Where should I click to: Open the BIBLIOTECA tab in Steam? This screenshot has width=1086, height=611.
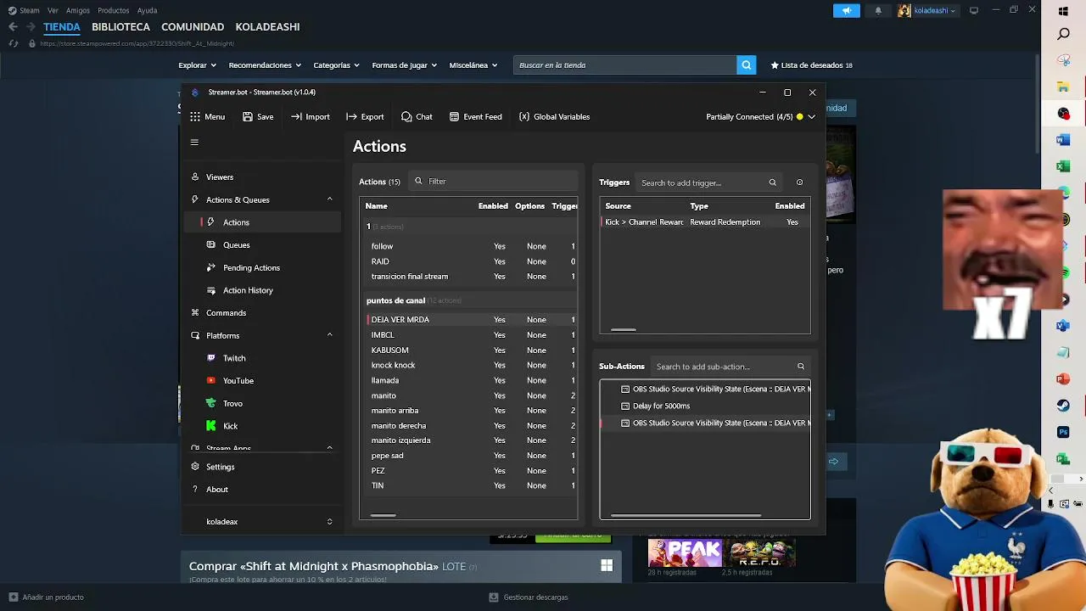[x=120, y=27]
